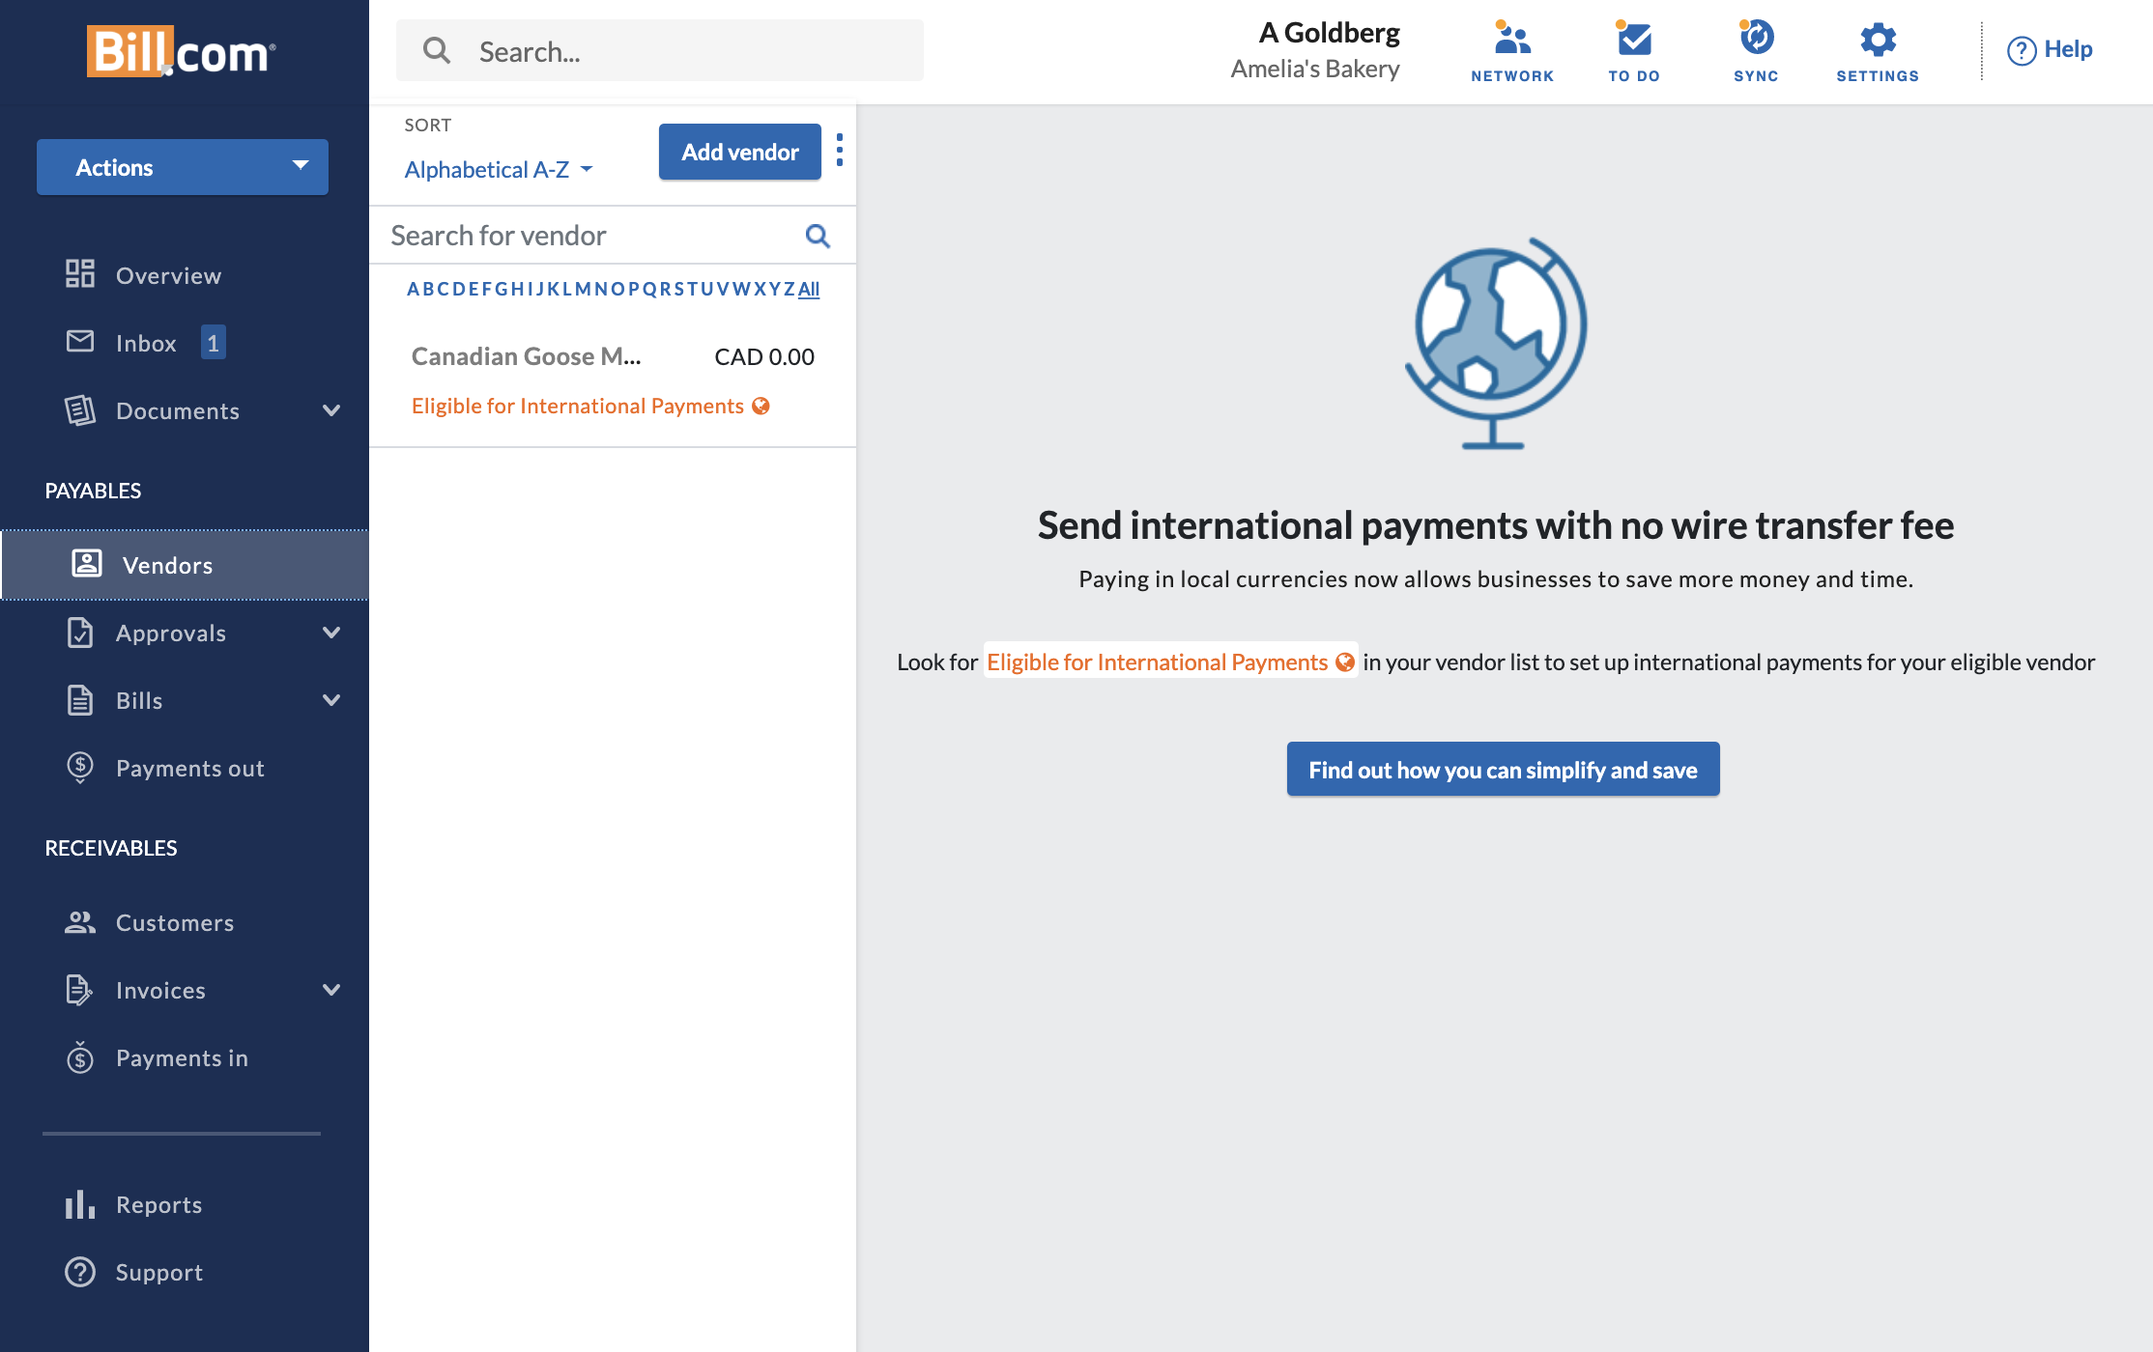Click Find out how you can simplify and save

coord(1503,770)
